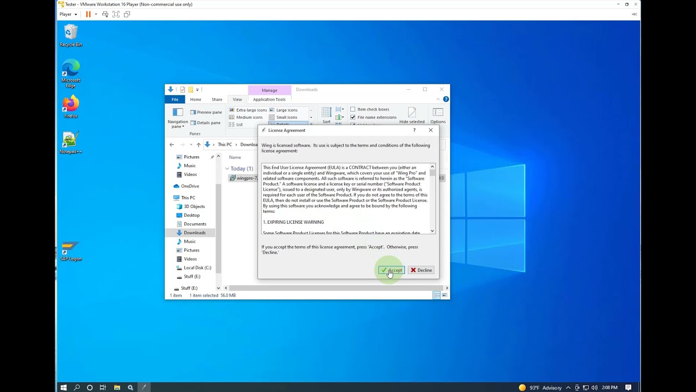This screenshot has width=696, height=392.
Task: Click the license text scrollbar up arrow
Action: click(x=432, y=167)
